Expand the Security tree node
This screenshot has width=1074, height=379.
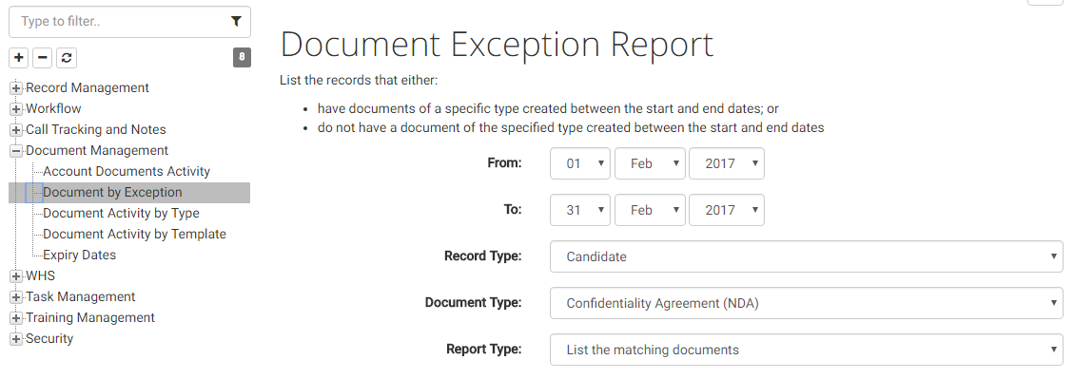[x=16, y=339]
